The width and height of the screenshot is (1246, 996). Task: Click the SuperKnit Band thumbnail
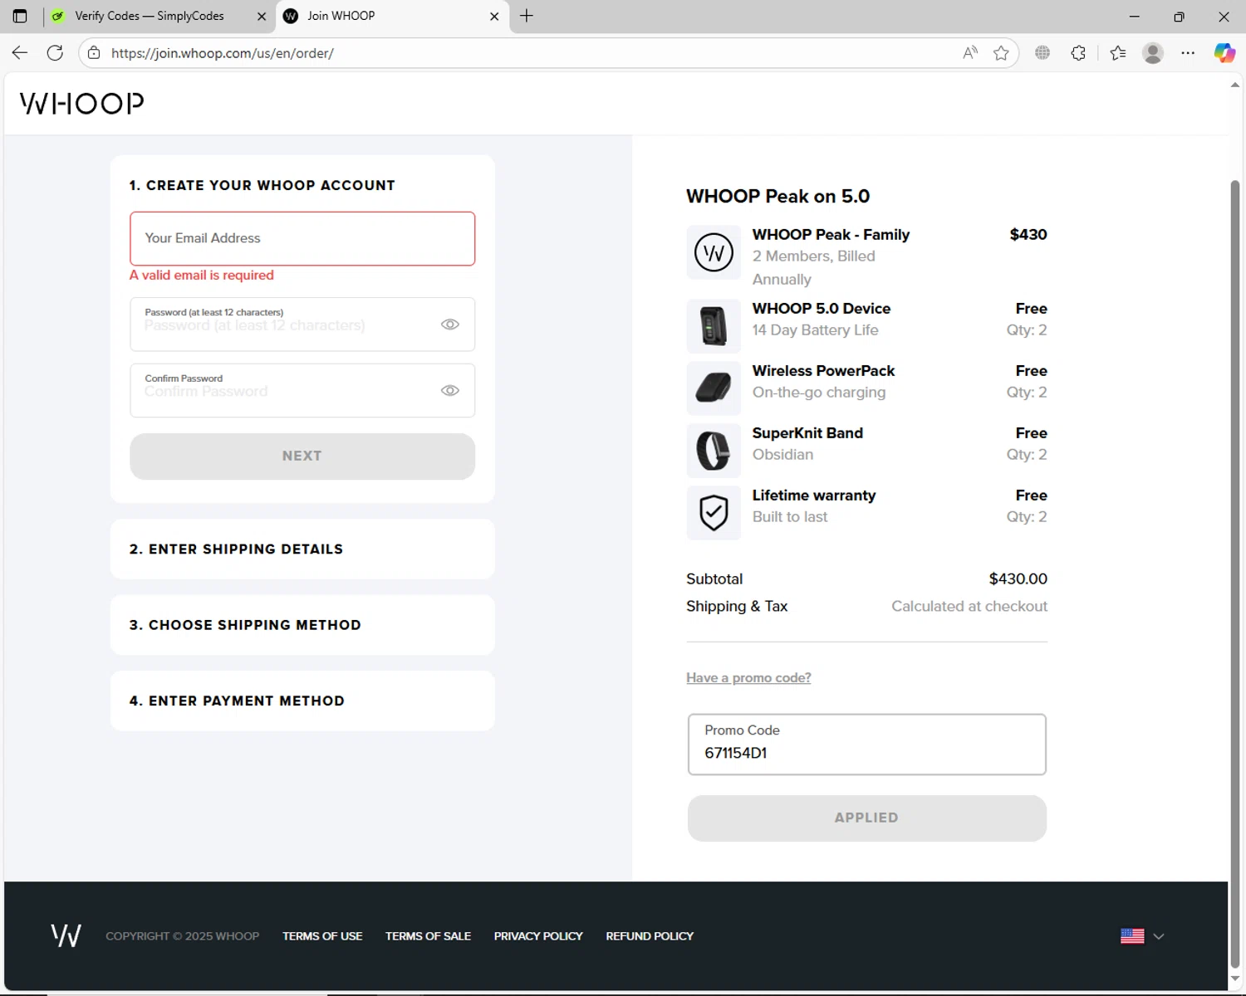714,451
